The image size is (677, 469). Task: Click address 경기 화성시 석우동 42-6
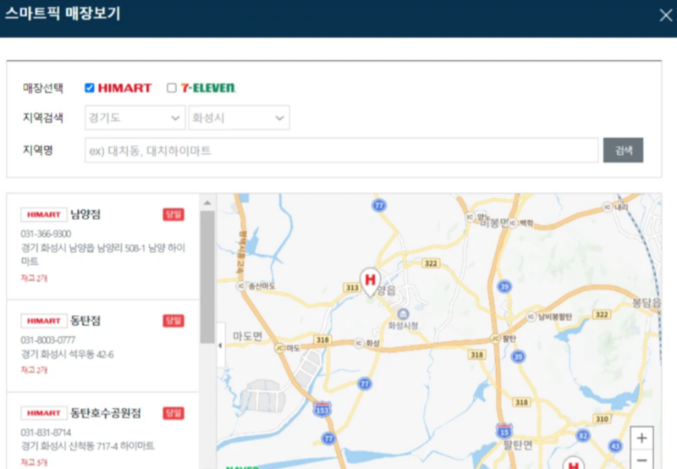pos(68,355)
